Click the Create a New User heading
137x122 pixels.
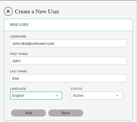pyautogui.click(x=37, y=12)
